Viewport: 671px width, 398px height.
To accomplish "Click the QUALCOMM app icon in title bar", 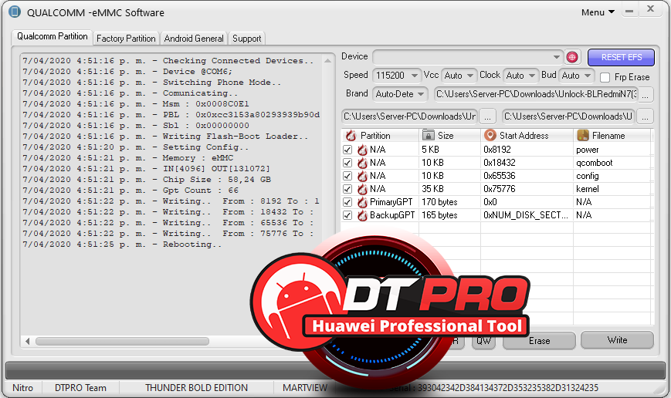I will (x=15, y=12).
